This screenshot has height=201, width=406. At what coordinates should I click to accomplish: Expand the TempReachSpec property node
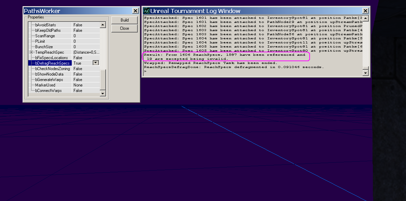tap(31, 52)
